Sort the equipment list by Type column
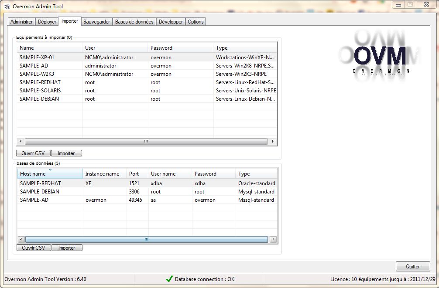Screen dimensions: 439x288 tap(244, 48)
